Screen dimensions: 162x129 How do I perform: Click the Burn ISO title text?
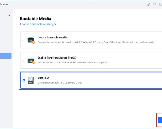click(x=43, y=78)
